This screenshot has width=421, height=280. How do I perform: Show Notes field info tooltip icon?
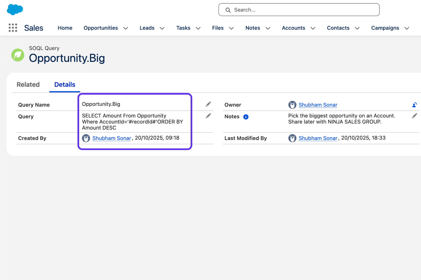point(246,117)
